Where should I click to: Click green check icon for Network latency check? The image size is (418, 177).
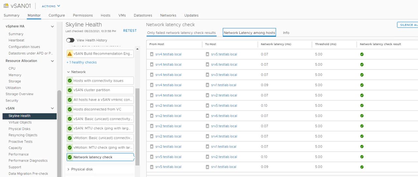pyautogui.click(x=70, y=157)
